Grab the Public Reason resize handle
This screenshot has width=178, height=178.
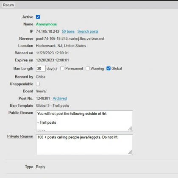point(130,128)
